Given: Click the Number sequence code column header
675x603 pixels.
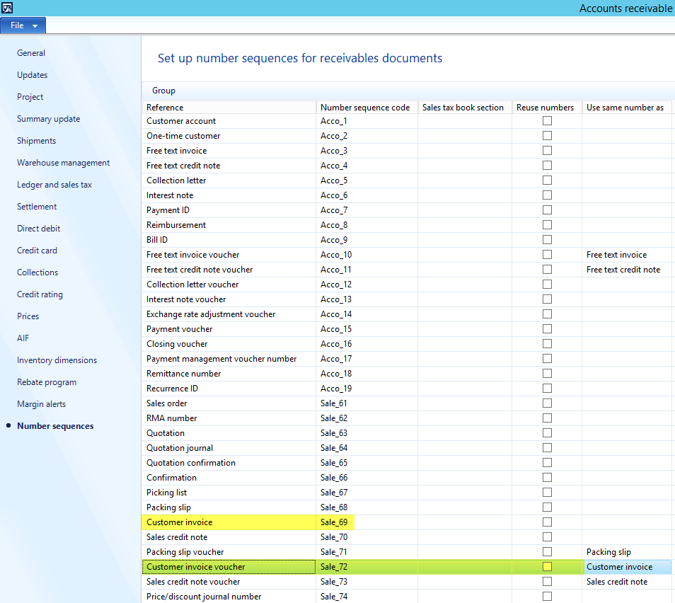Looking at the screenshot, I should [366, 108].
